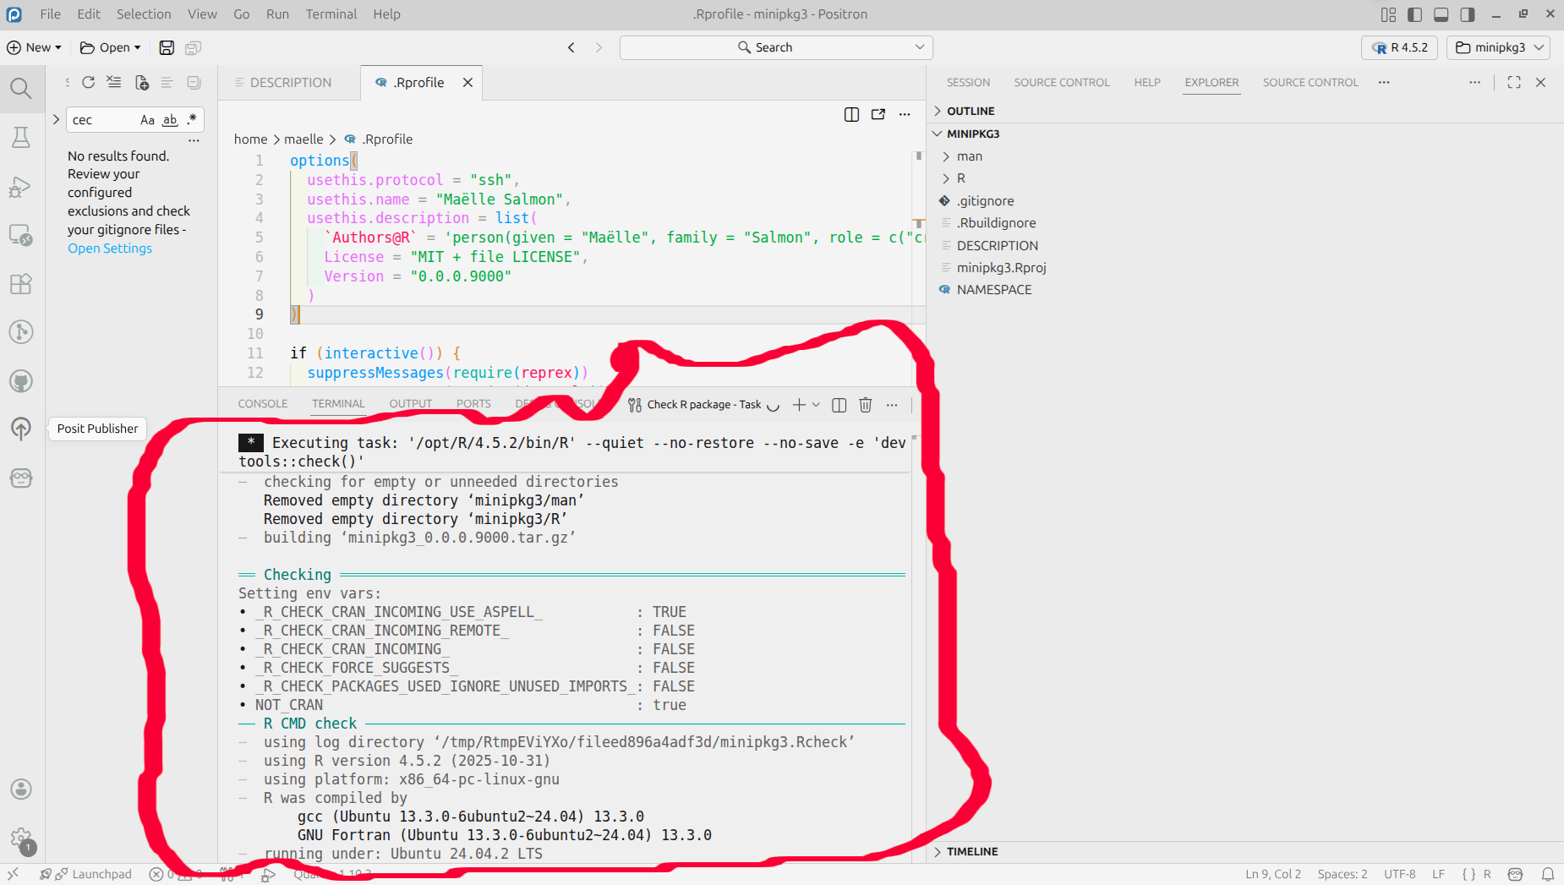Screen dimensions: 1564x885
Task: Open the Manage gear icon
Action: tap(21, 839)
